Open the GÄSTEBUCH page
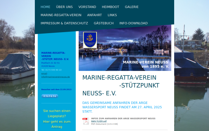The height and width of the screenshot is (131, 209). point(104,23)
